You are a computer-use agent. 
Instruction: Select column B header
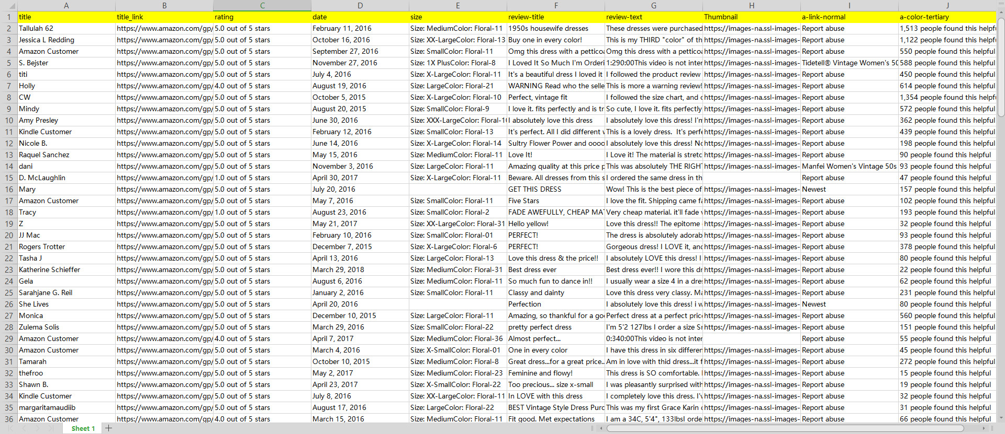(x=164, y=5)
